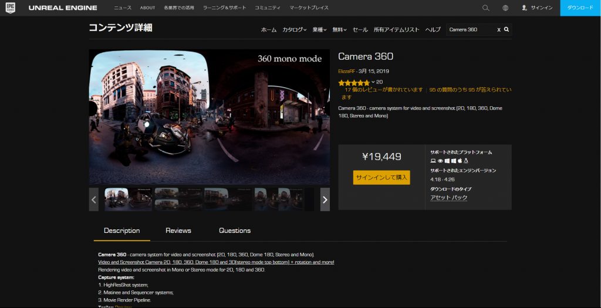Screen dimensions: 601x308
Task: Click the blue ダウンロード button
Action: point(580,8)
